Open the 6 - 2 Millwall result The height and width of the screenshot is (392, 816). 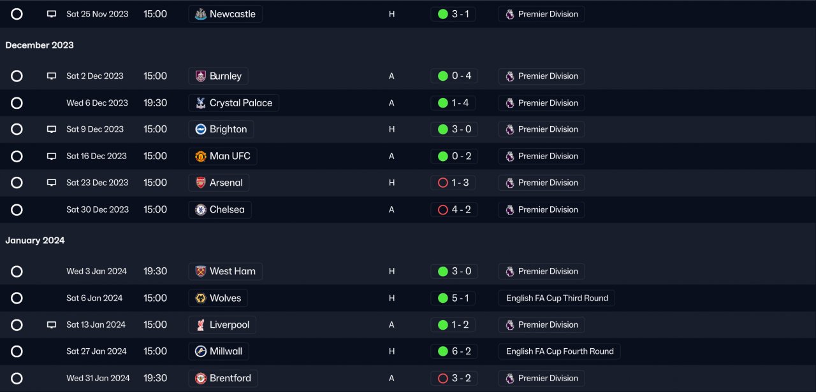460,351
